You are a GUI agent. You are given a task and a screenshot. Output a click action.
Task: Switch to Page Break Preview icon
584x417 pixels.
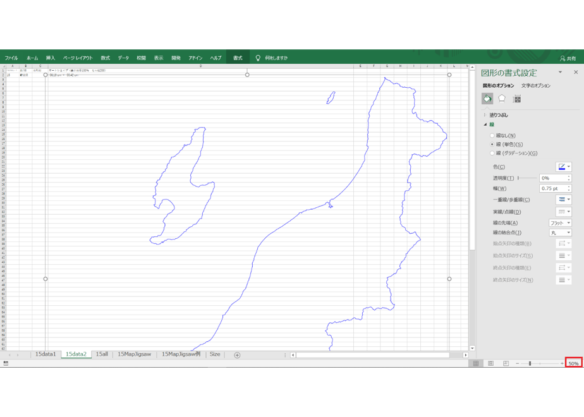click(506, 363)
